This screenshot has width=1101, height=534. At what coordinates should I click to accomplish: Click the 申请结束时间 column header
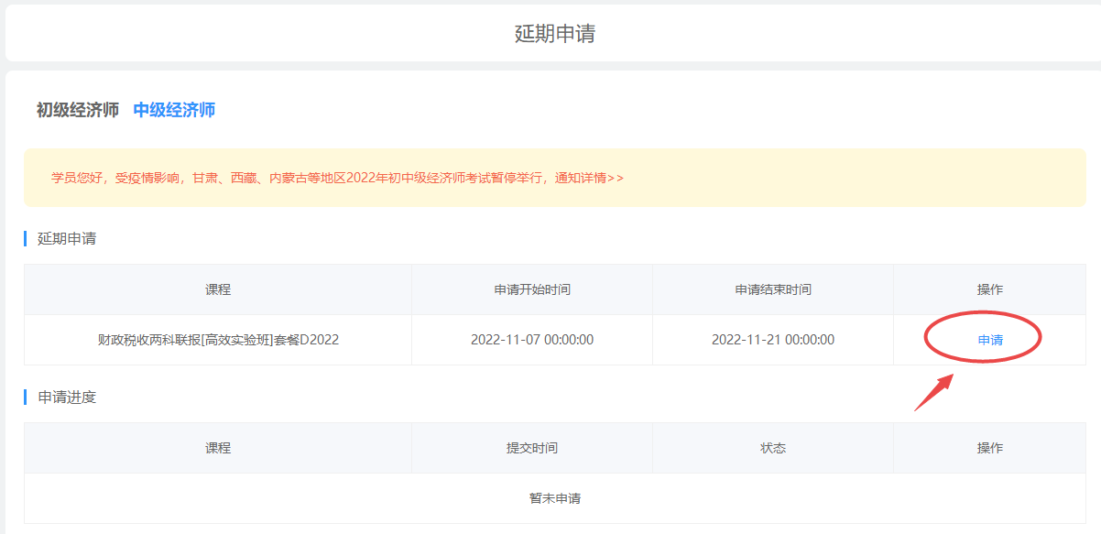coord(772,288)
